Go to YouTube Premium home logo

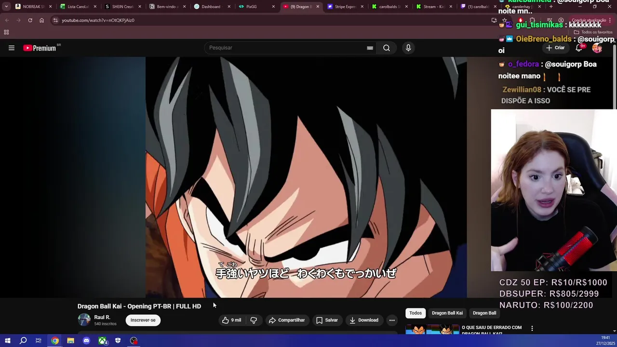click(40, 48)
